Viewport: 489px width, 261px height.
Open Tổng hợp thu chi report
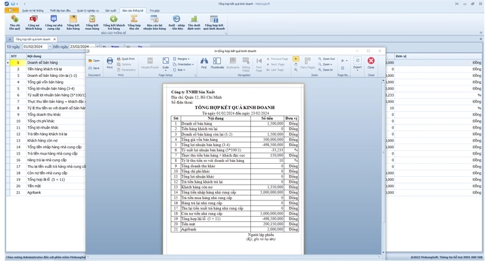pyautogui.click(x=134, y=23)
